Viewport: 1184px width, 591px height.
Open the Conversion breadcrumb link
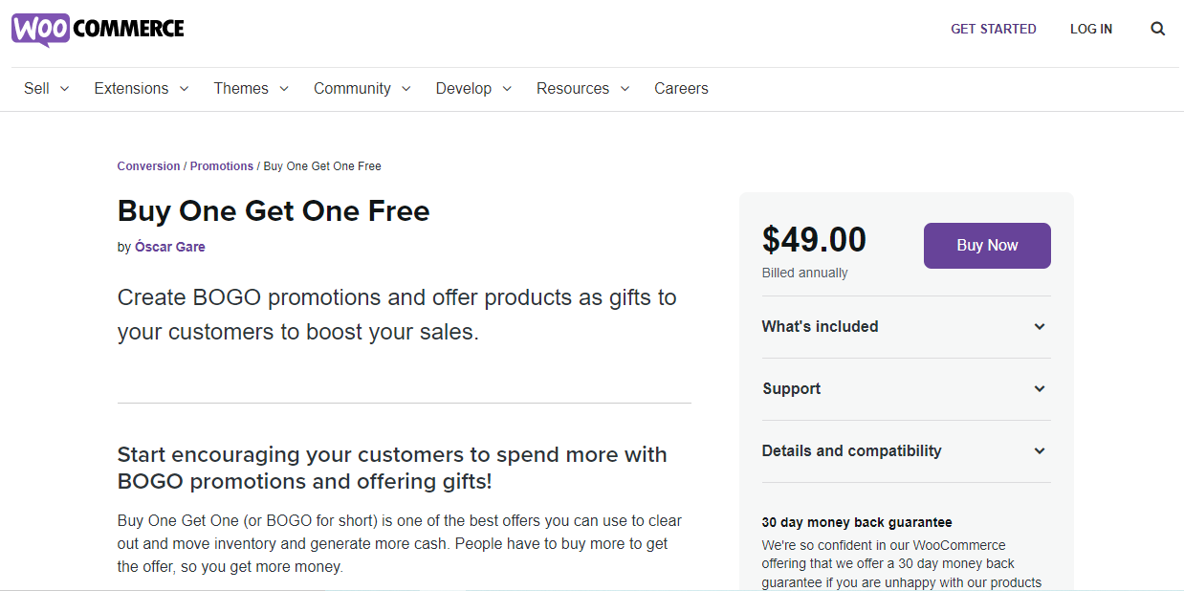pos(148,166)
